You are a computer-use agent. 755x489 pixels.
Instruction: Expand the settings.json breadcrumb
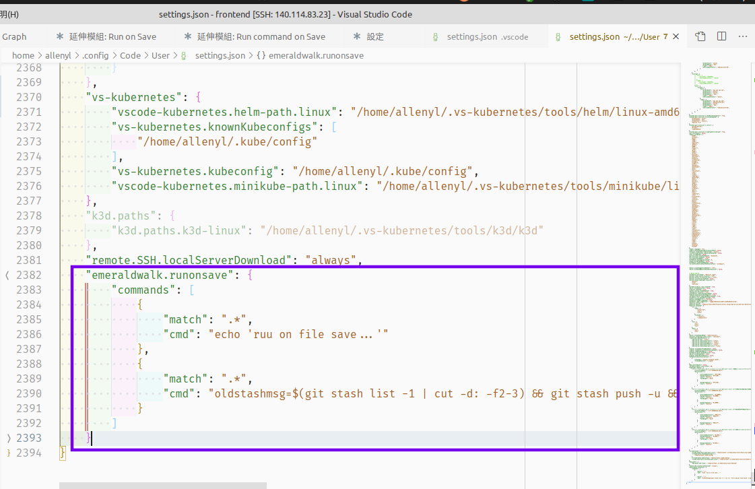pos(220,55)
